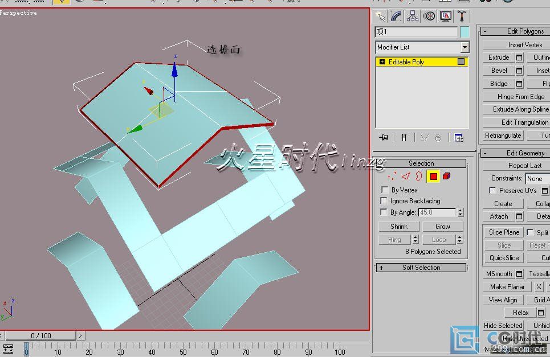Click the Hinge From Edge button
Viewport: 550px width, 357px height.
tap(516, 97)
